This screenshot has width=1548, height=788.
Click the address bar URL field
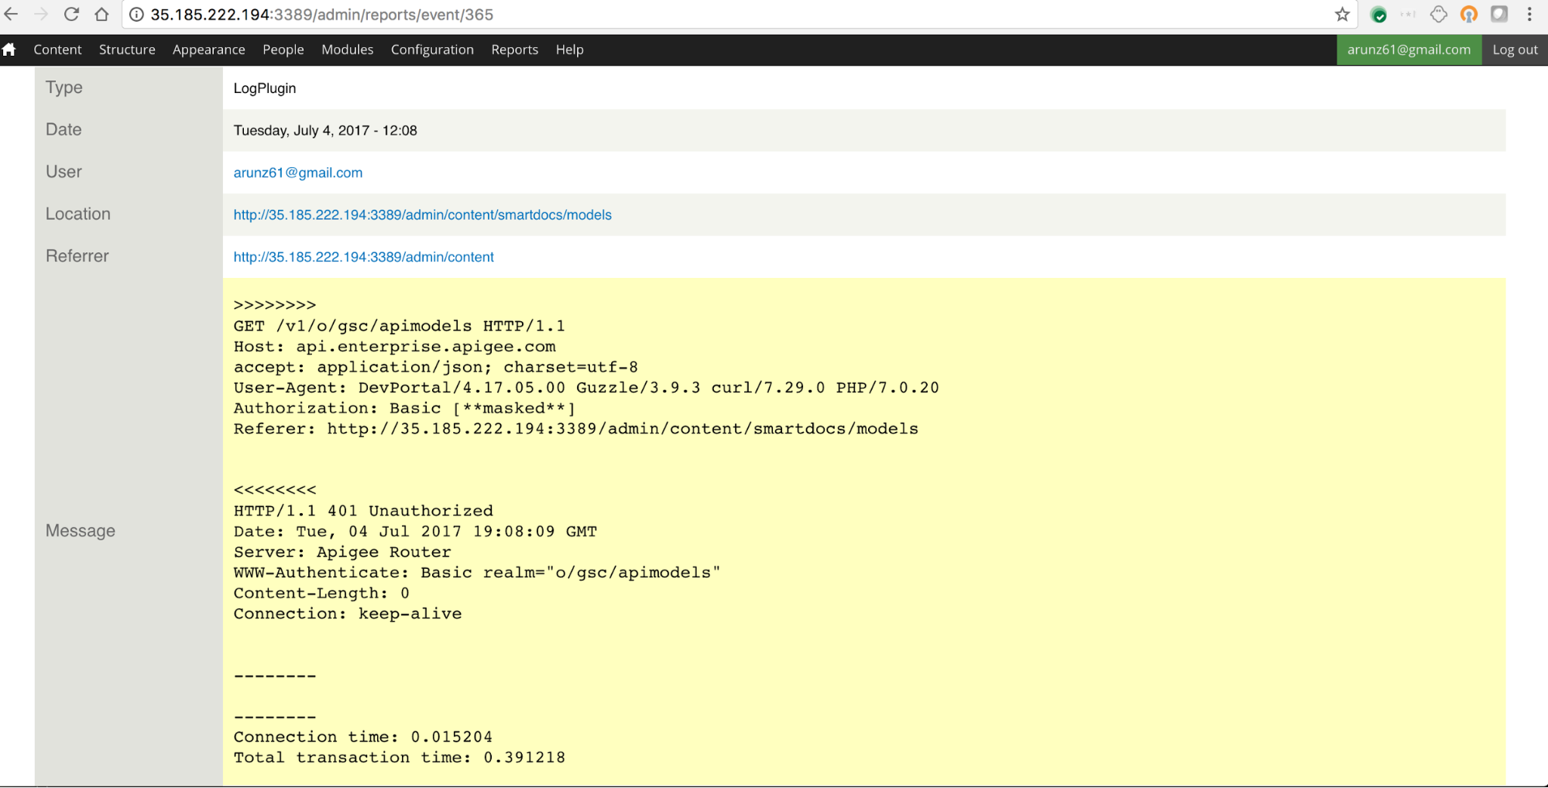[697, 15]
